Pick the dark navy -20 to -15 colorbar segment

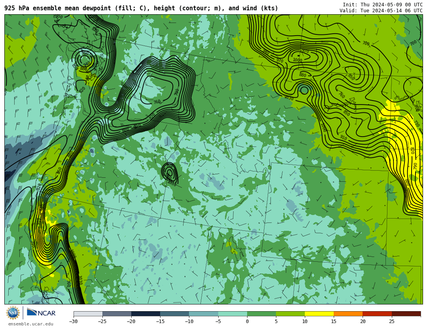(145, 314)
